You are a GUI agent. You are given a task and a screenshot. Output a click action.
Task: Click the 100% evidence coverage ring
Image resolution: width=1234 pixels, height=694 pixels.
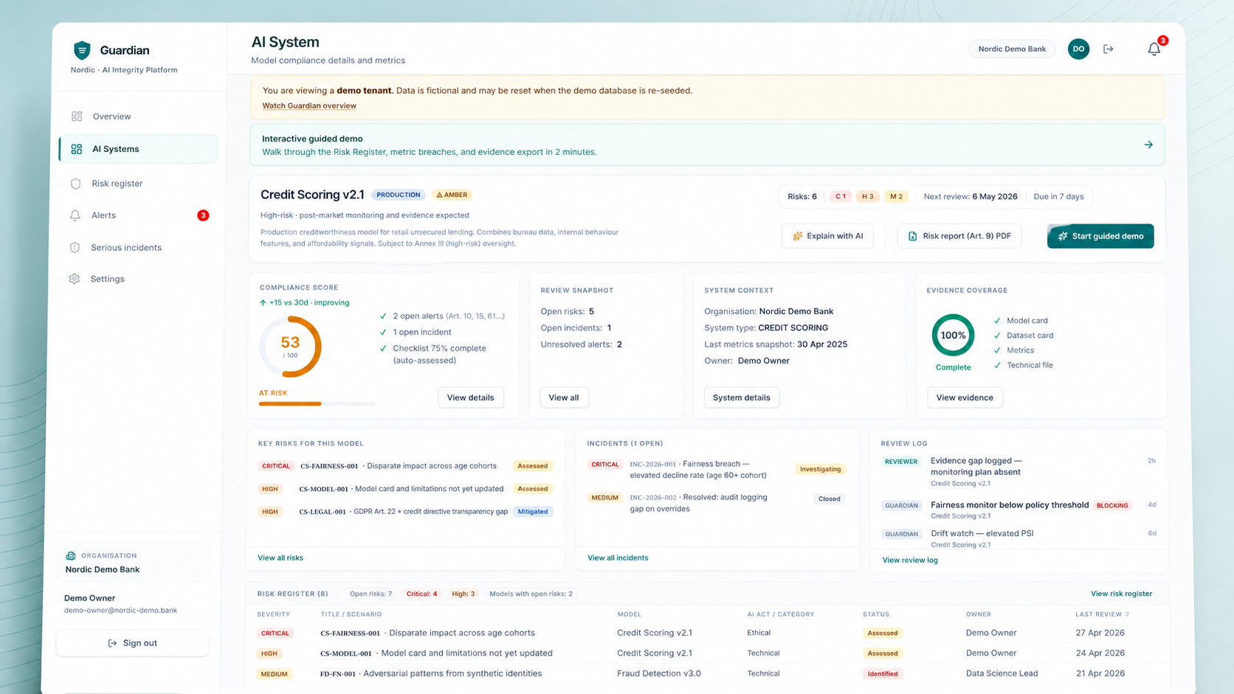pyautogui.click(x=953, y=335)
